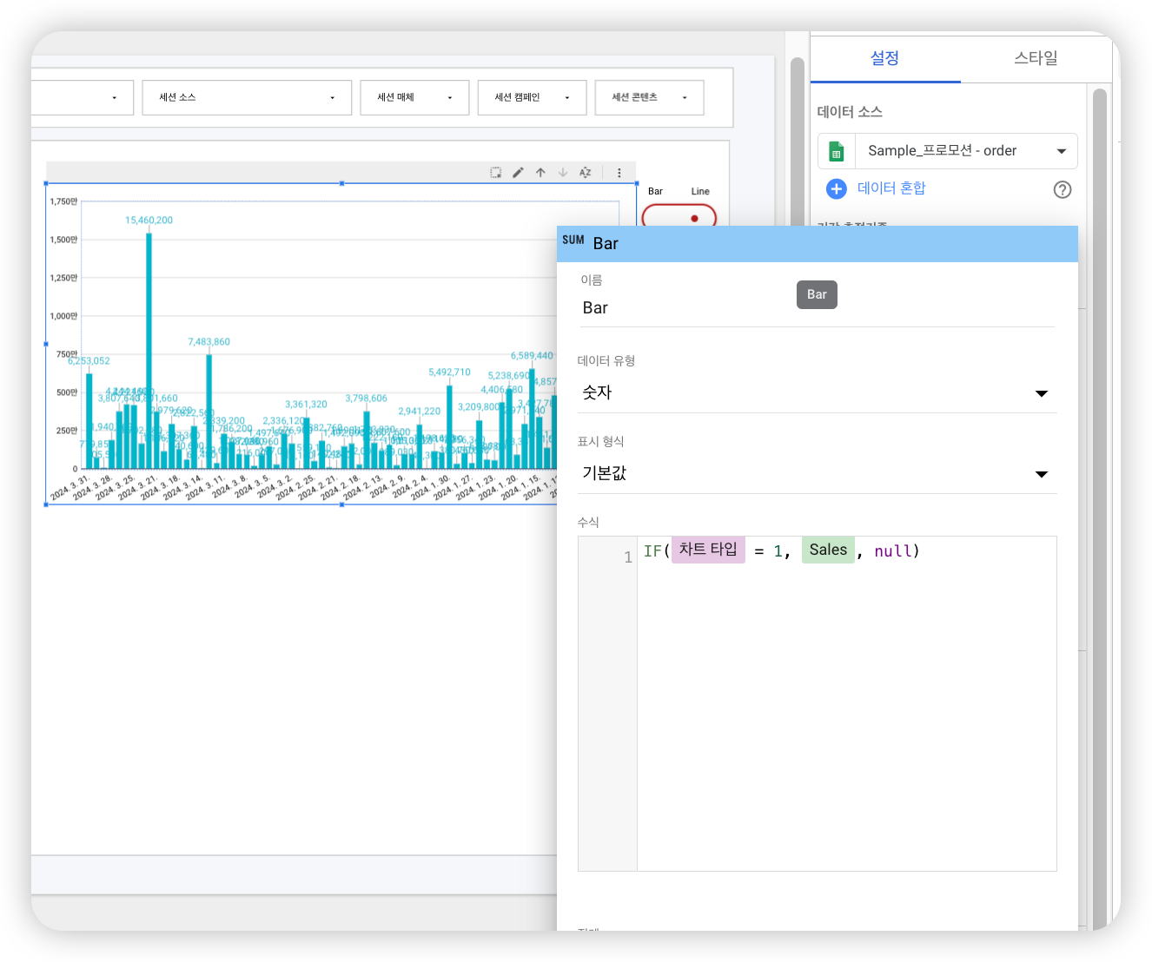The width and height of the screenshot is (1152, 962).
Task: Click the 데이터 소스 section heading
Action: click(850, 112)
